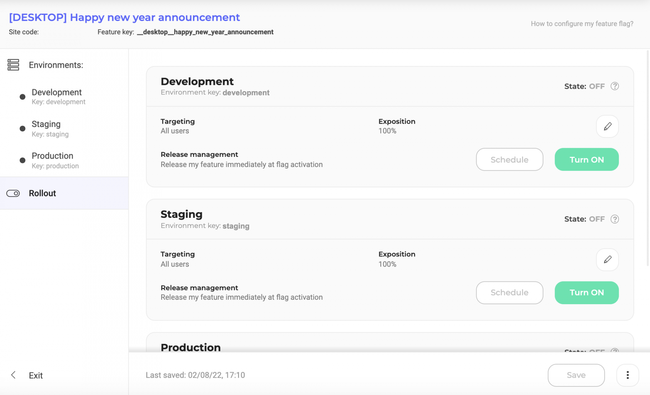Click the Rollout toggle icon in sidebar

(x=13, y=193)
